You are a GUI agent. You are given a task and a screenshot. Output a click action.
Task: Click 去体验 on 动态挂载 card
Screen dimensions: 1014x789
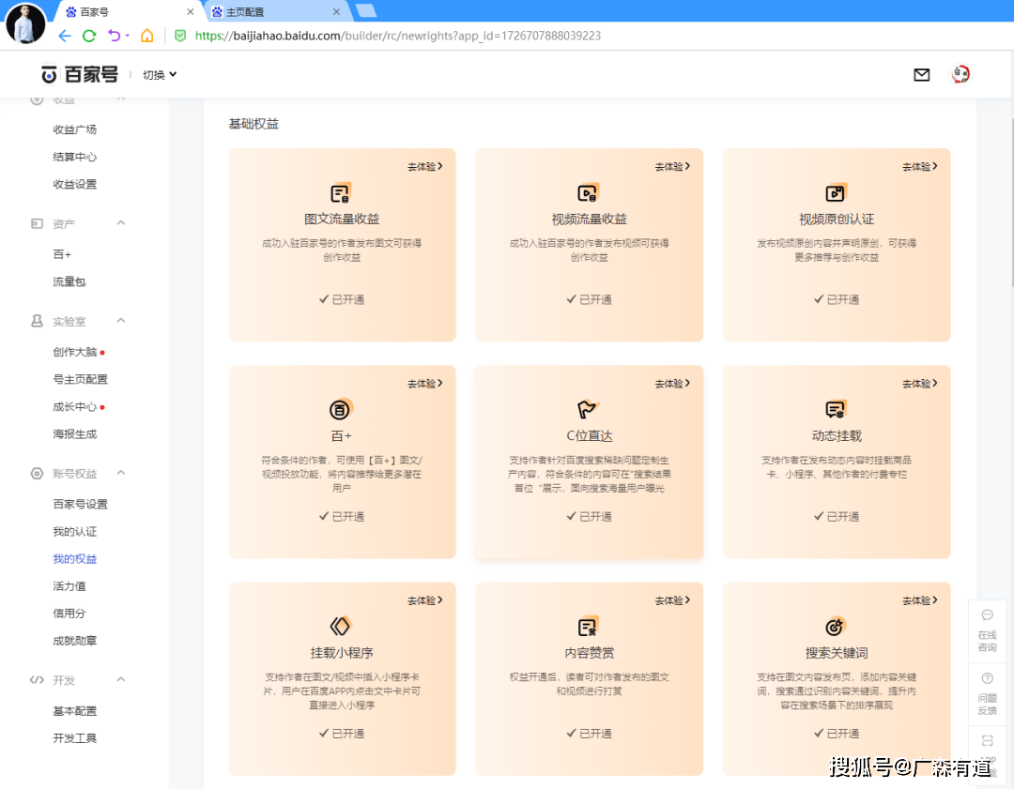pos(920,384)
